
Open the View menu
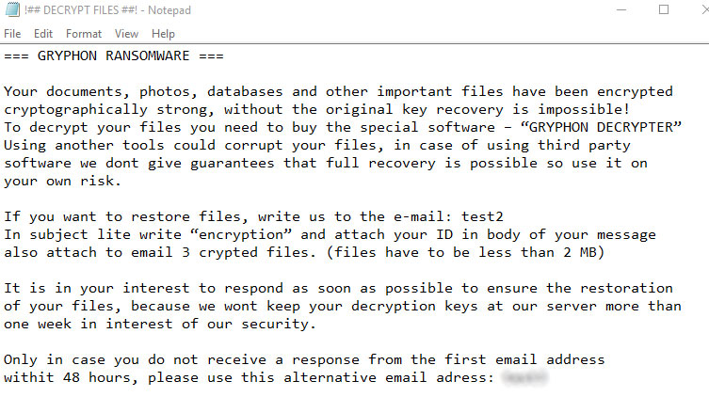click(x=124, y=34)
